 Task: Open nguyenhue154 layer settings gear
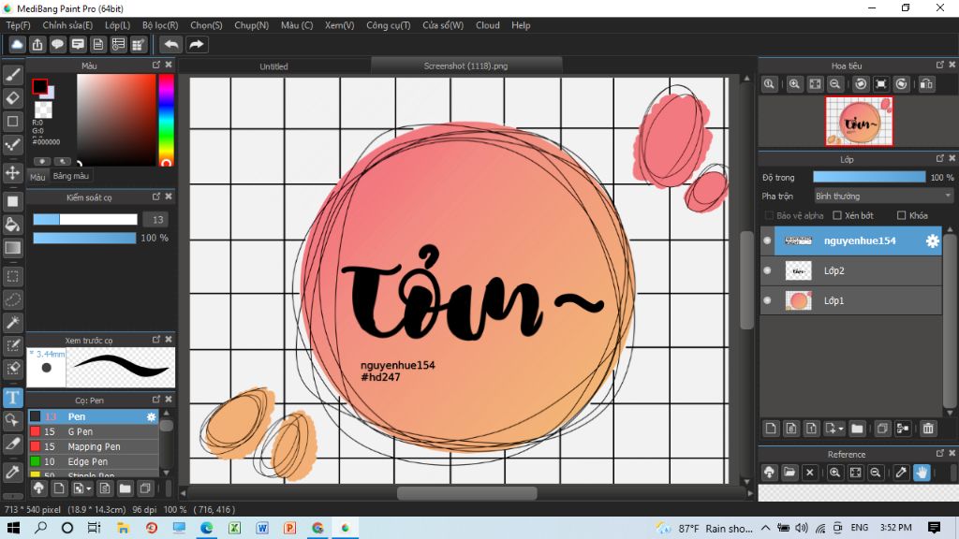(x=932, y=240)
